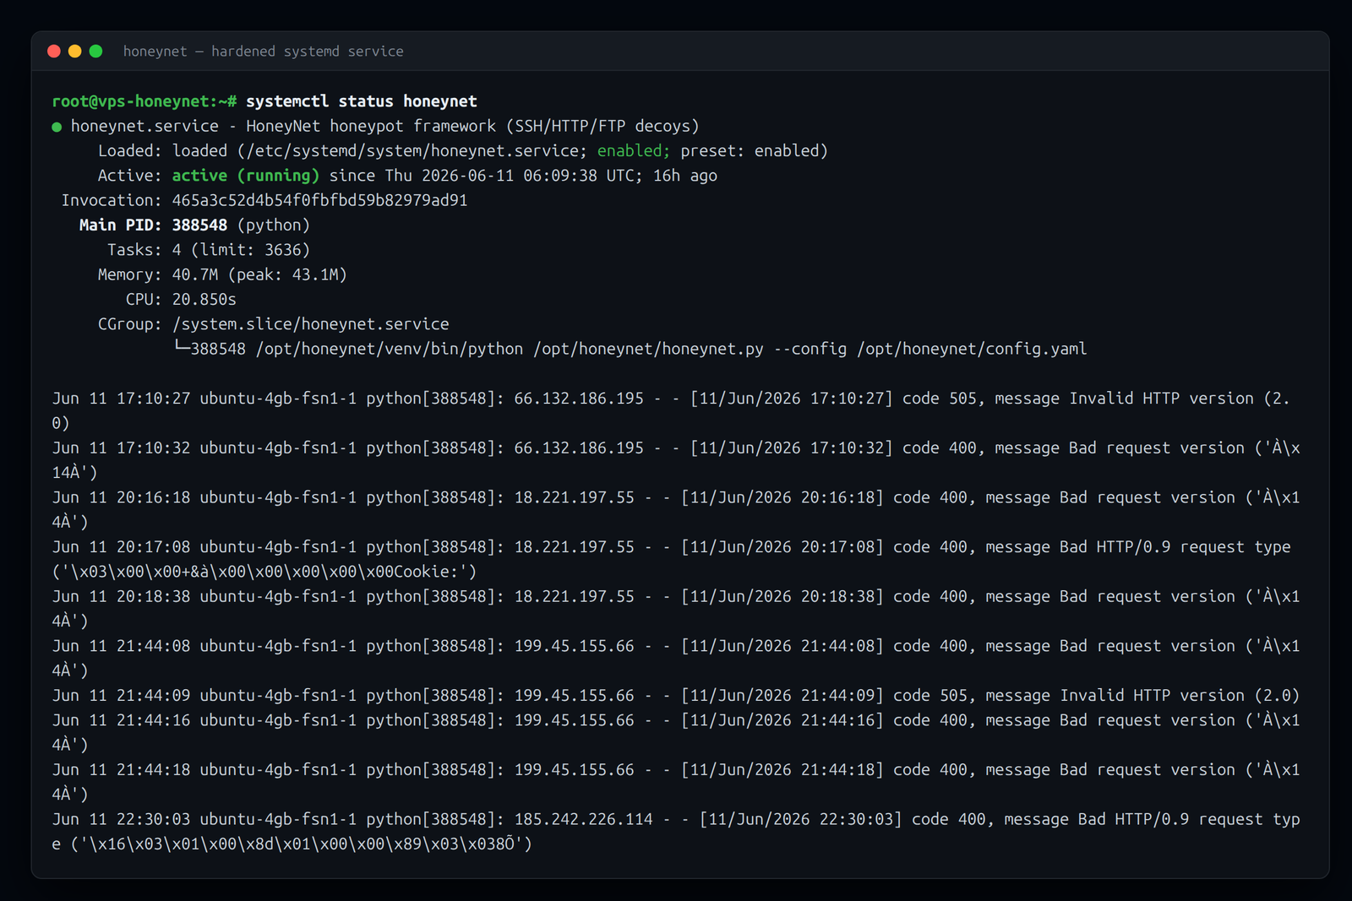Click the Tasks value '4 (limit: 3636)'

(x=242, y=250)
